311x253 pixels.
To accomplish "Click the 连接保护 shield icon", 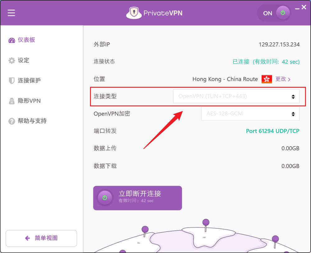I will tap(12, 80).
